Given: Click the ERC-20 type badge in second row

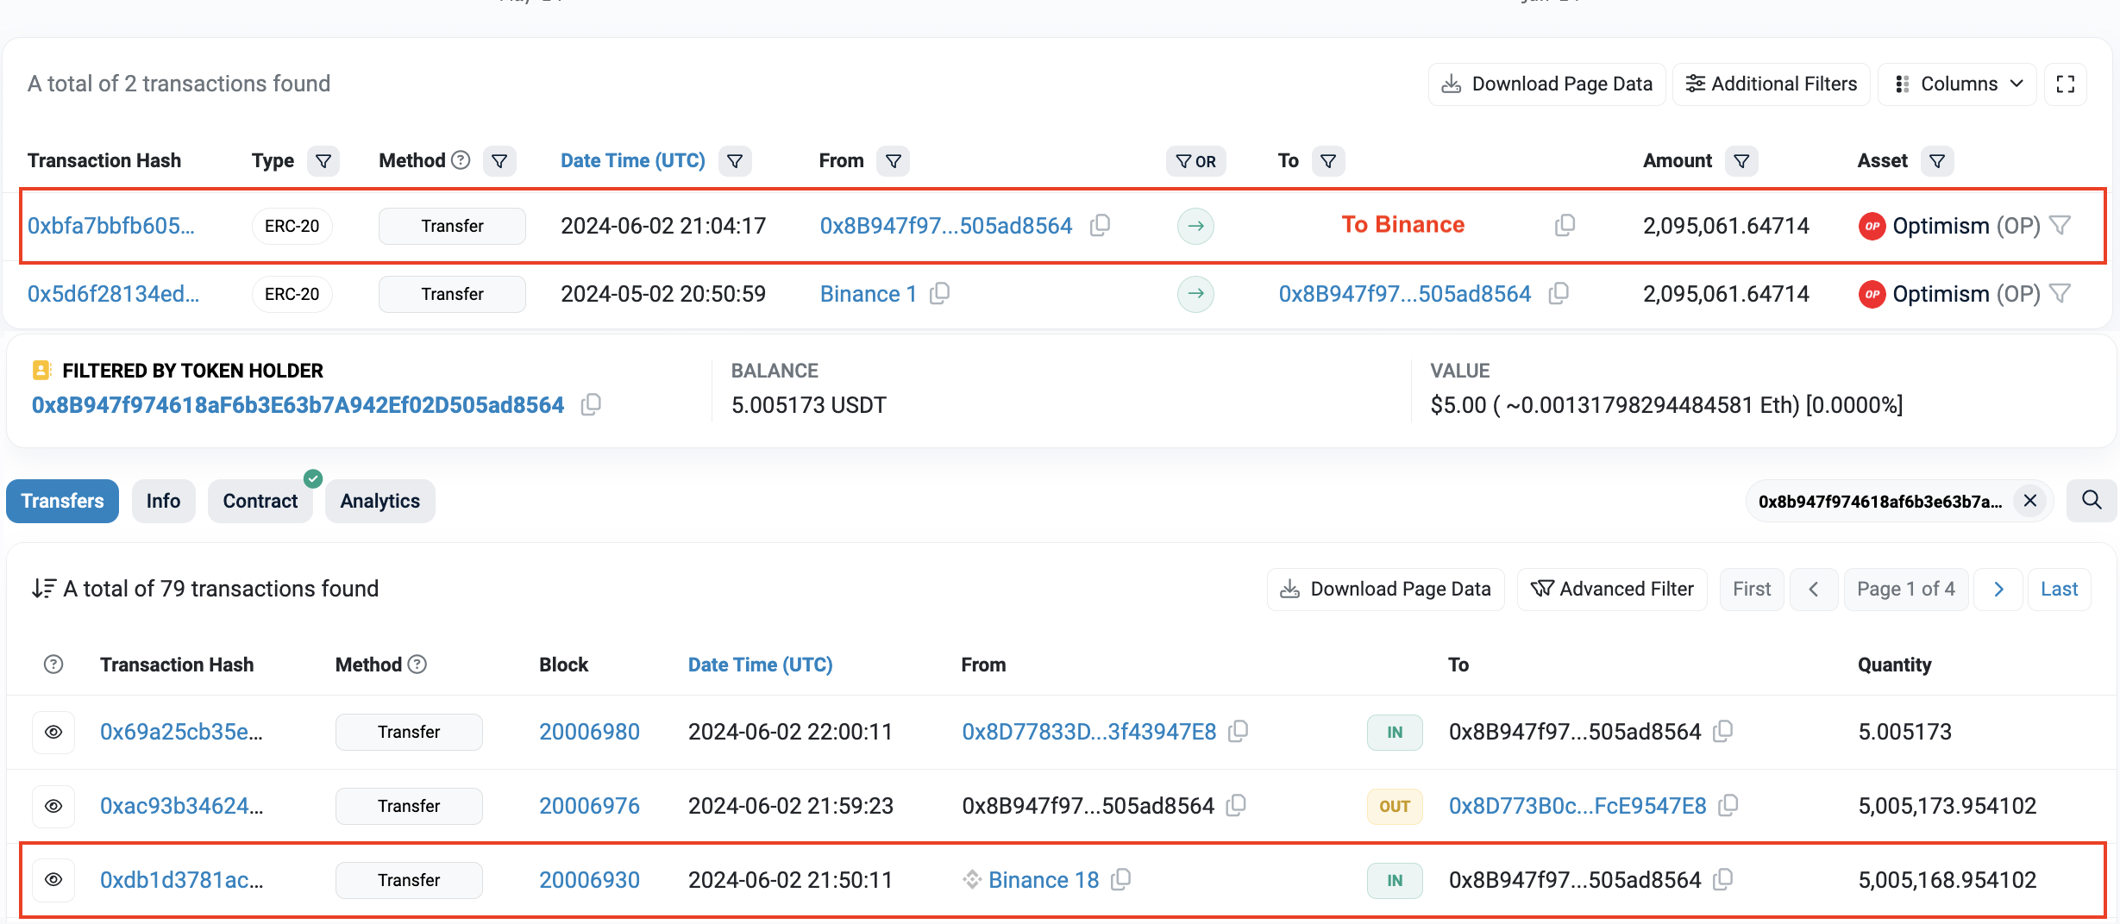Looking at the screenshot, I should [x=292, y=294].
